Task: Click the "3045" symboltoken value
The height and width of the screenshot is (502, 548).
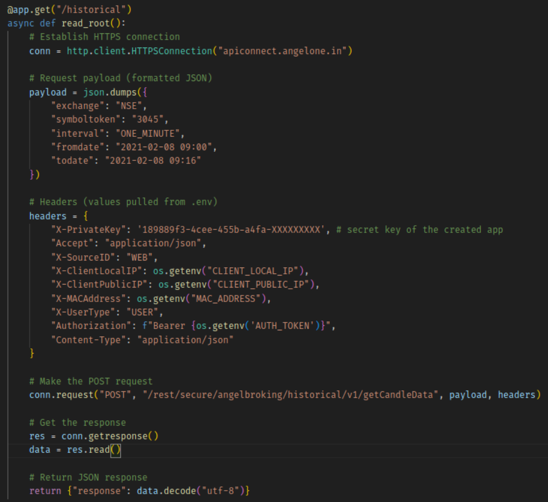Action: [x=147, y=119]
